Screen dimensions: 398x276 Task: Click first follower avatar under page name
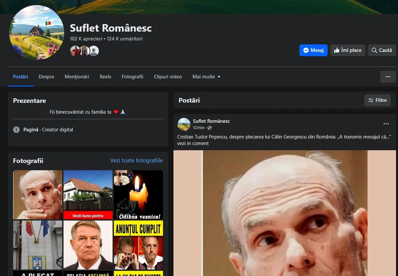(75, 51)
